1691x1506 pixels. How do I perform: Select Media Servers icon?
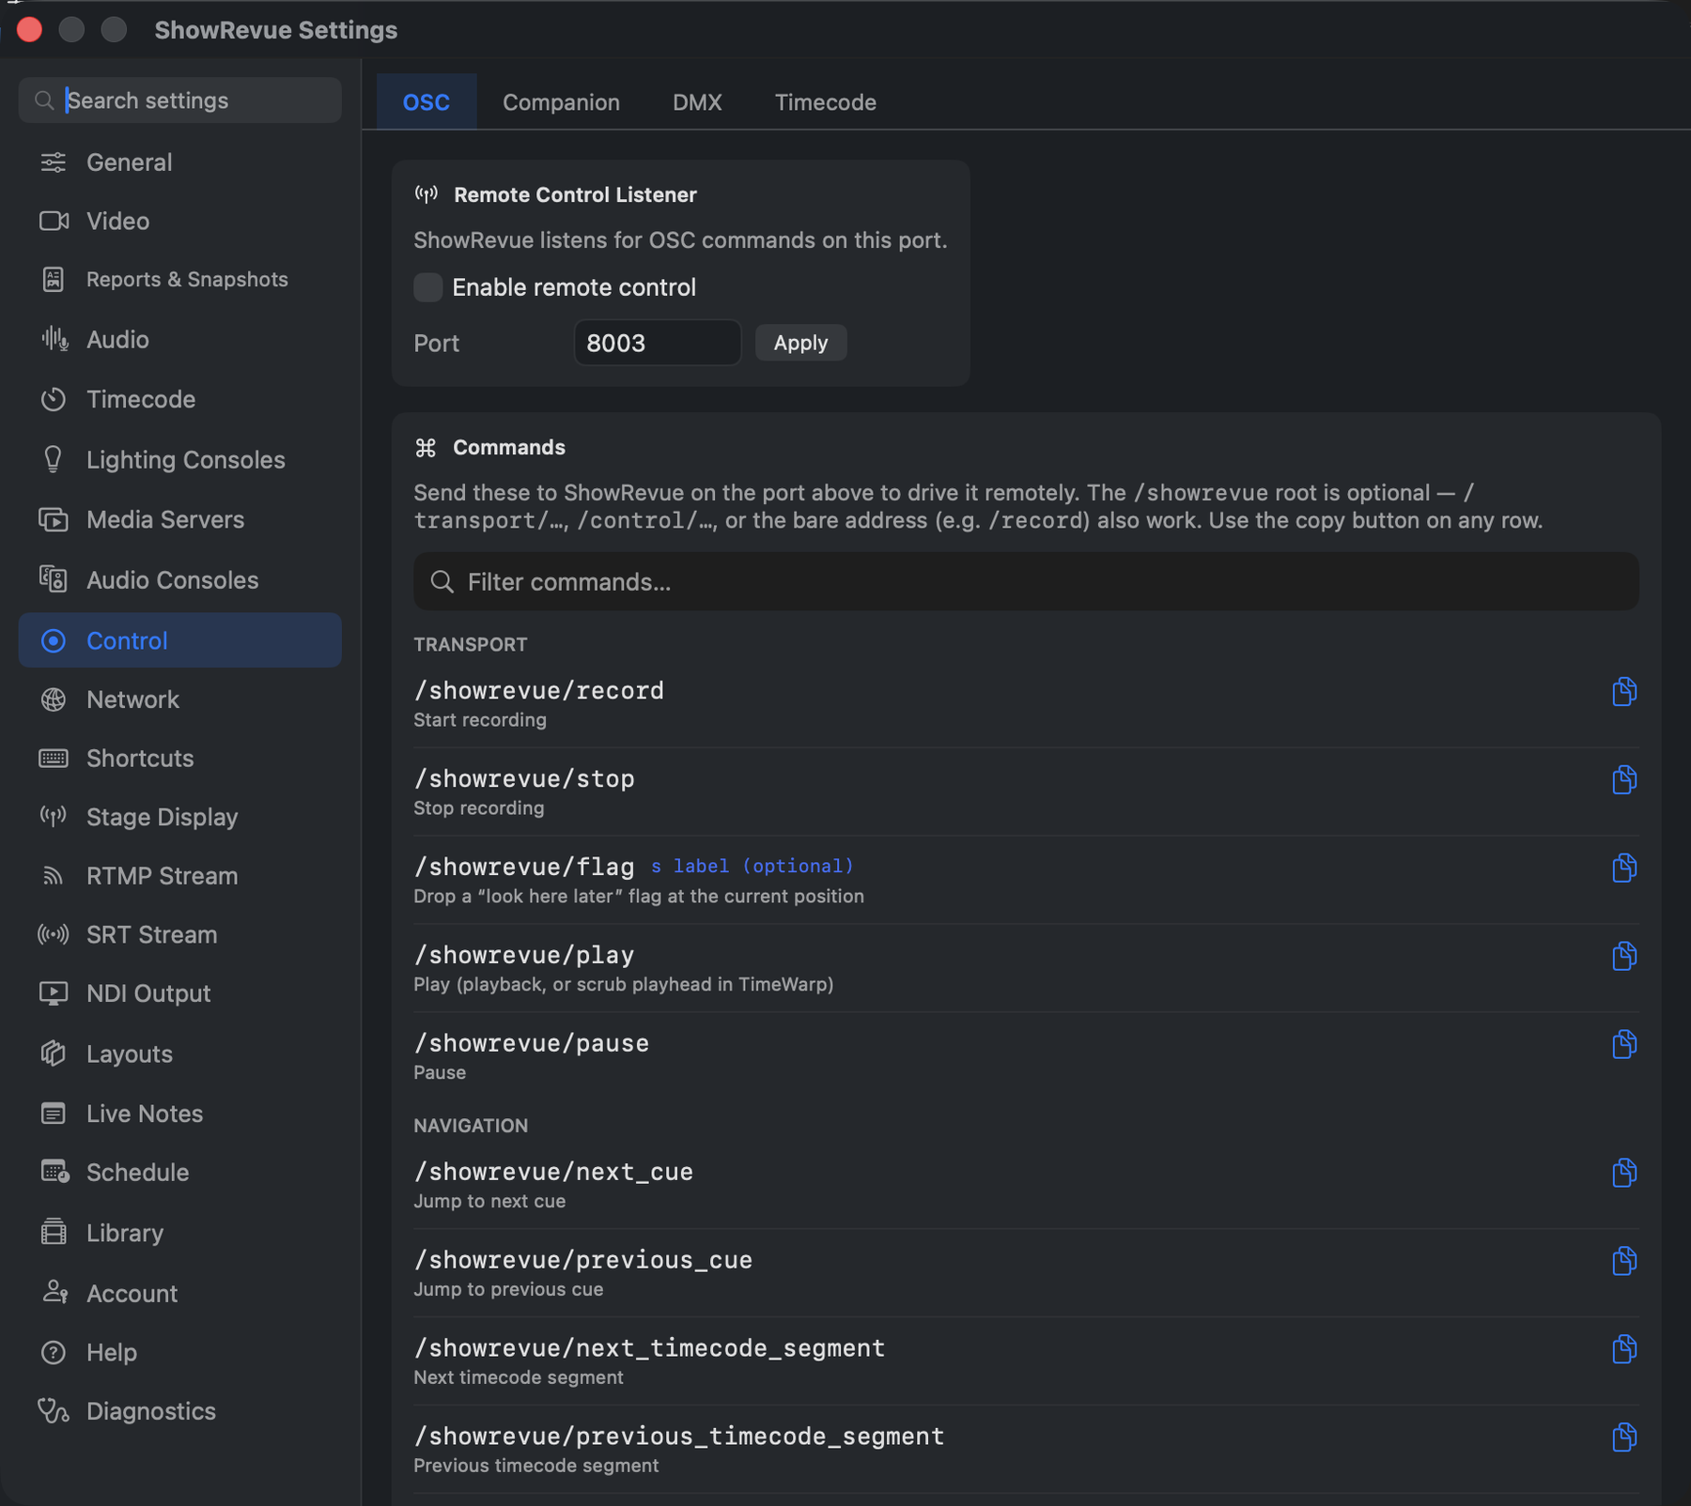tap(54, 519)
